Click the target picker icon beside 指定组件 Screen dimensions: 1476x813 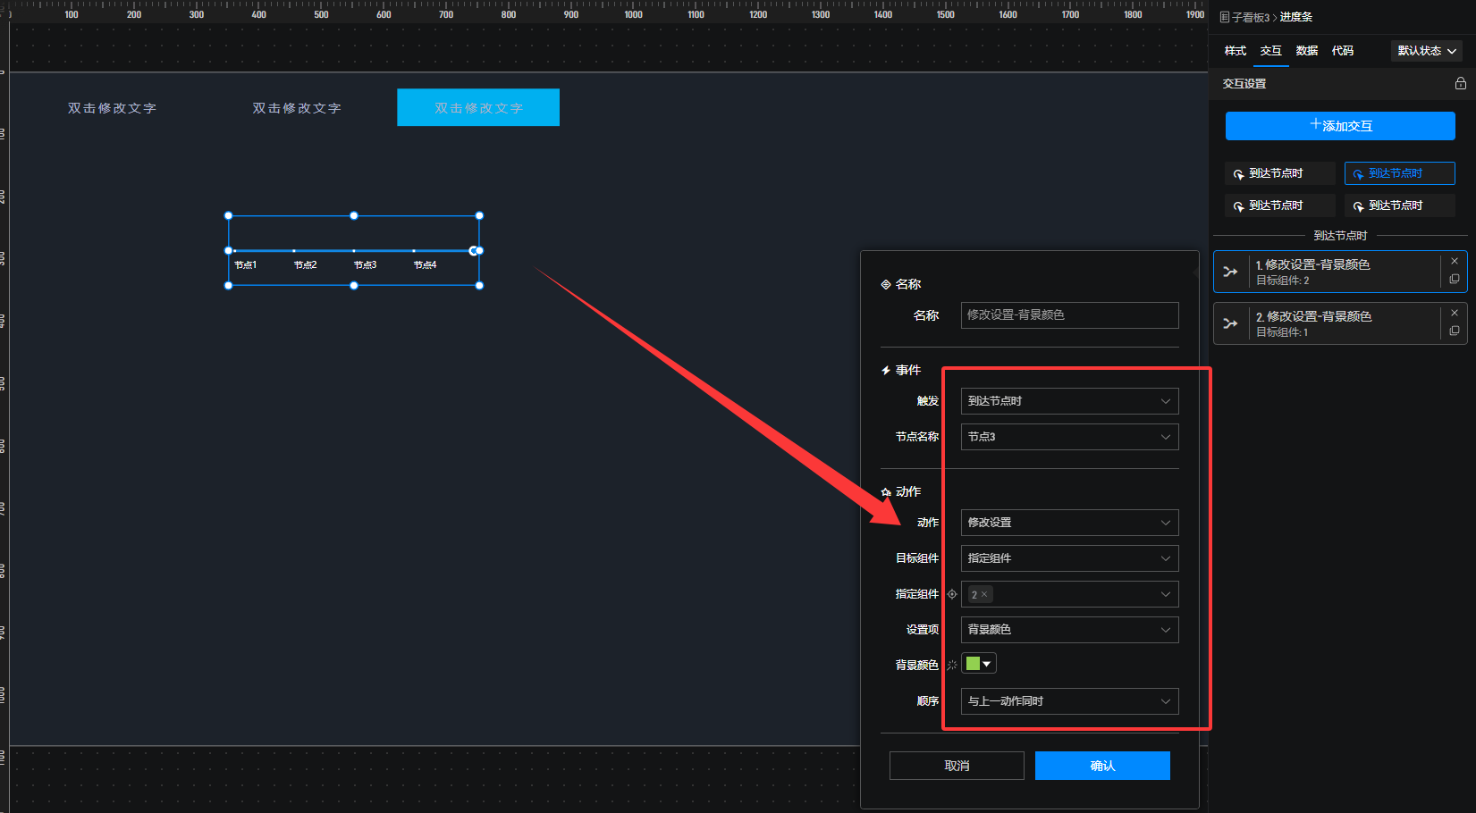pyautogui.click(x=952, y=594)
